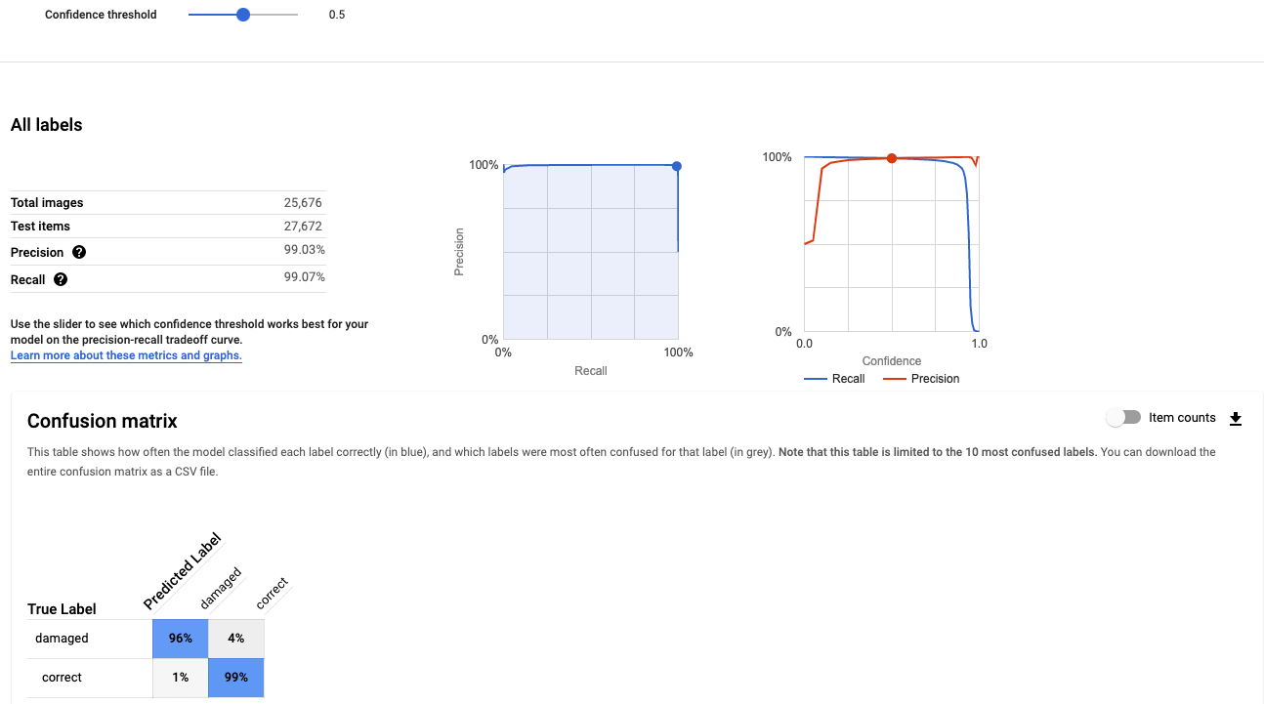Screen dimensions: 1264x704
Task: Open Learn more about these metrics link
Action: [x=126, y=355]
